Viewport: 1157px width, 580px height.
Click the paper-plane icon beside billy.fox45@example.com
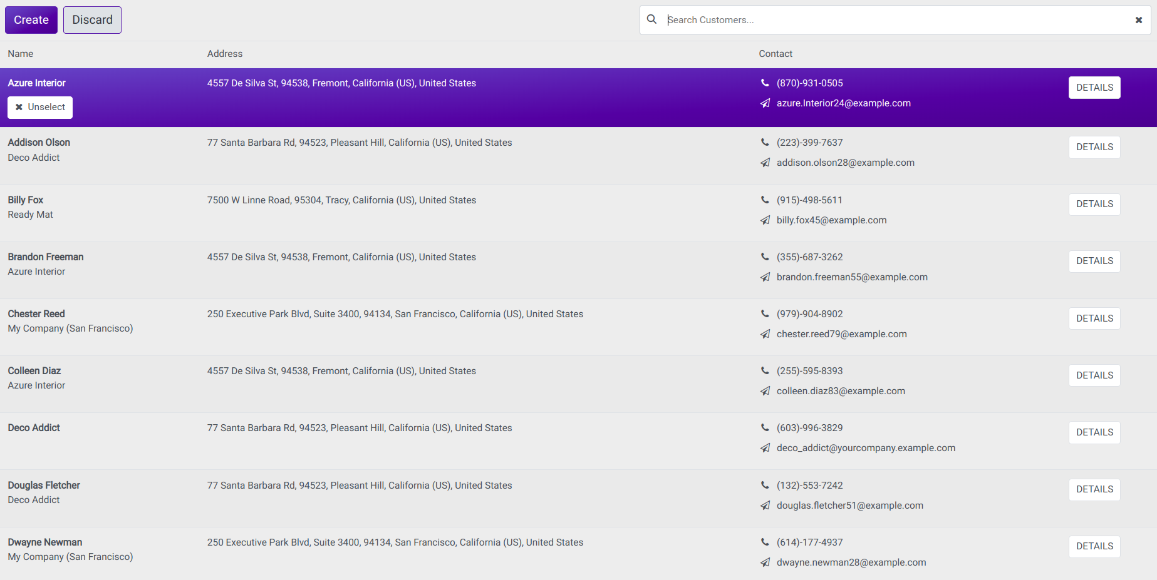point(765,220)
